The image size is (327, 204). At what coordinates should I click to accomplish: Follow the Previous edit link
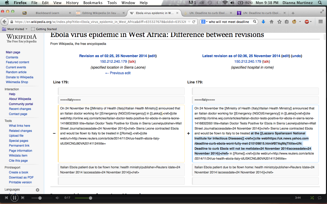point(118,73)
